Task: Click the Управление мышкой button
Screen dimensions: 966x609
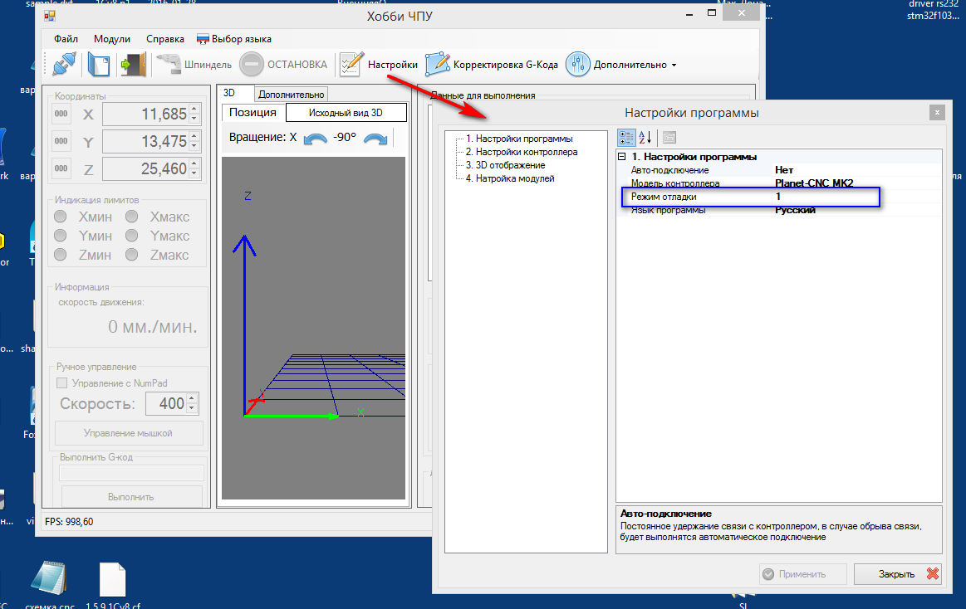Action: pyautogui.click(x=129, y=433)
